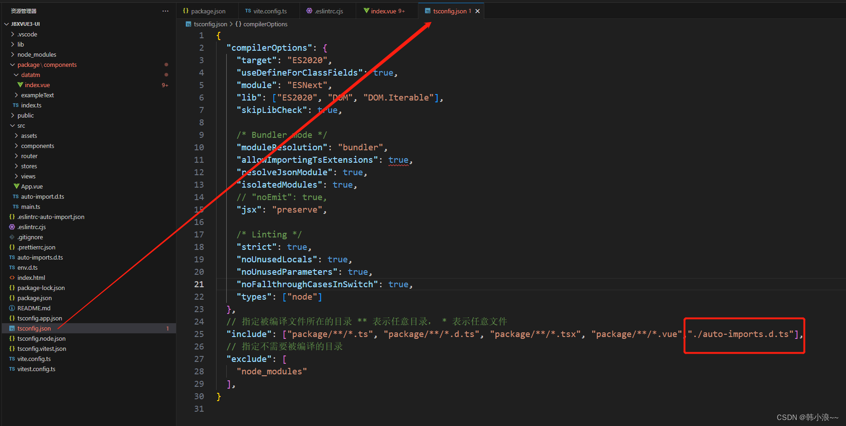Click the Vue icon beside App.vue
Screen dimensions: 846x426
[17, 186]
